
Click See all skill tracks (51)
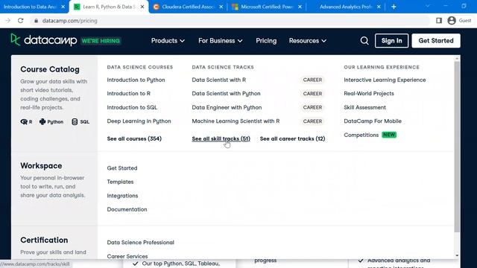(221, 139)
